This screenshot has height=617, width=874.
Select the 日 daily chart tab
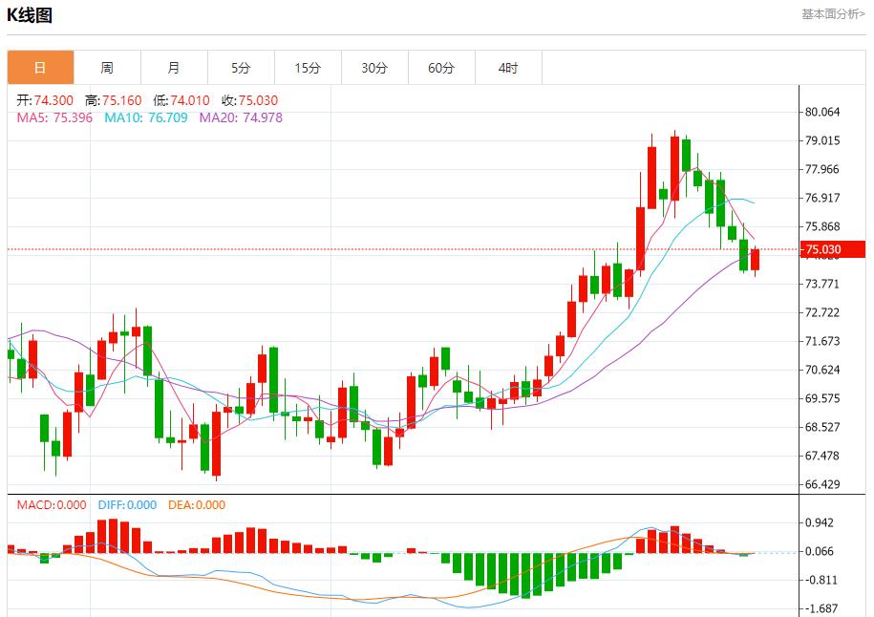click(x=40, y=68)
